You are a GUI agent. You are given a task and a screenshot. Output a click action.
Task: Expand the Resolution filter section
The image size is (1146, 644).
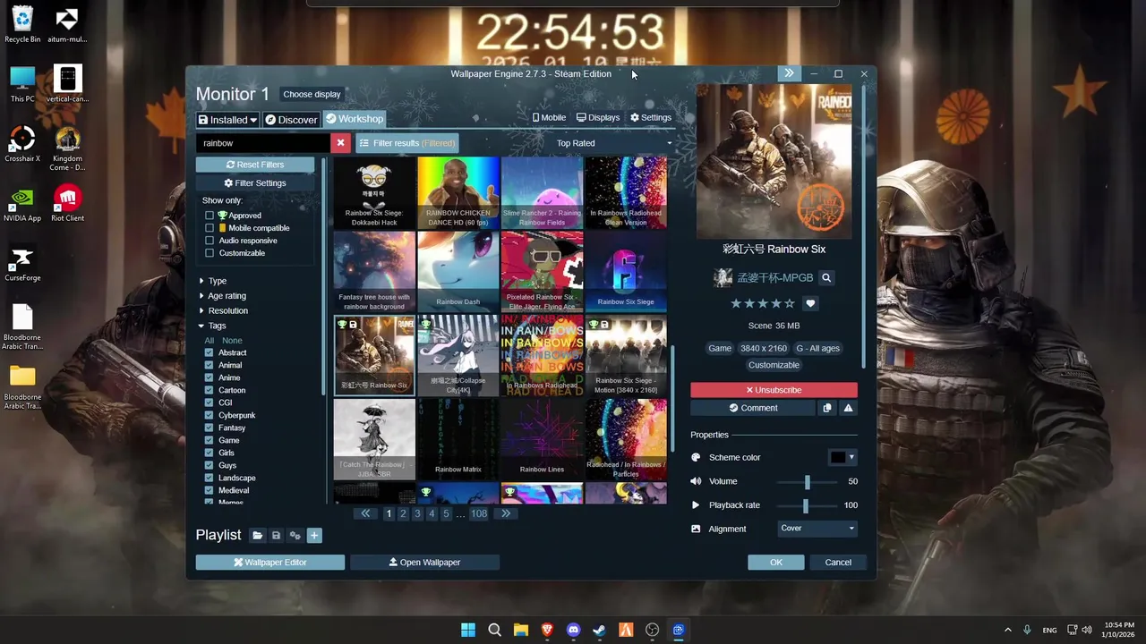coord(224,310)
